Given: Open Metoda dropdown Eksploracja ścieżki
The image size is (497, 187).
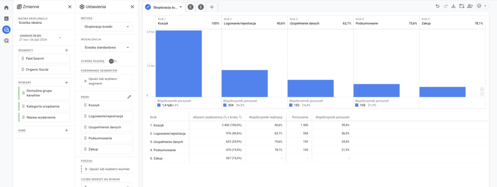Looking at the screenshot, I should [107, 27].
